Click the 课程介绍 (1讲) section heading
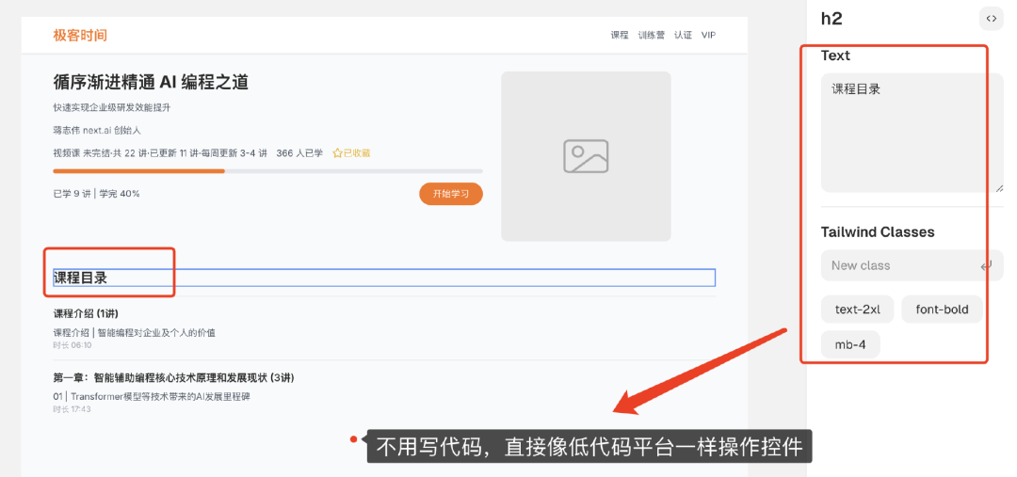Image resolution: width=1017 pixels, height=477 pixels. 86,313
